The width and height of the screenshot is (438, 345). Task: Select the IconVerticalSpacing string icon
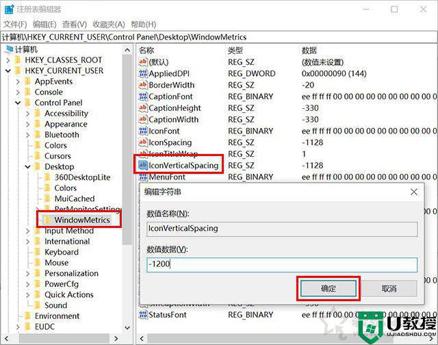[143, 166]
